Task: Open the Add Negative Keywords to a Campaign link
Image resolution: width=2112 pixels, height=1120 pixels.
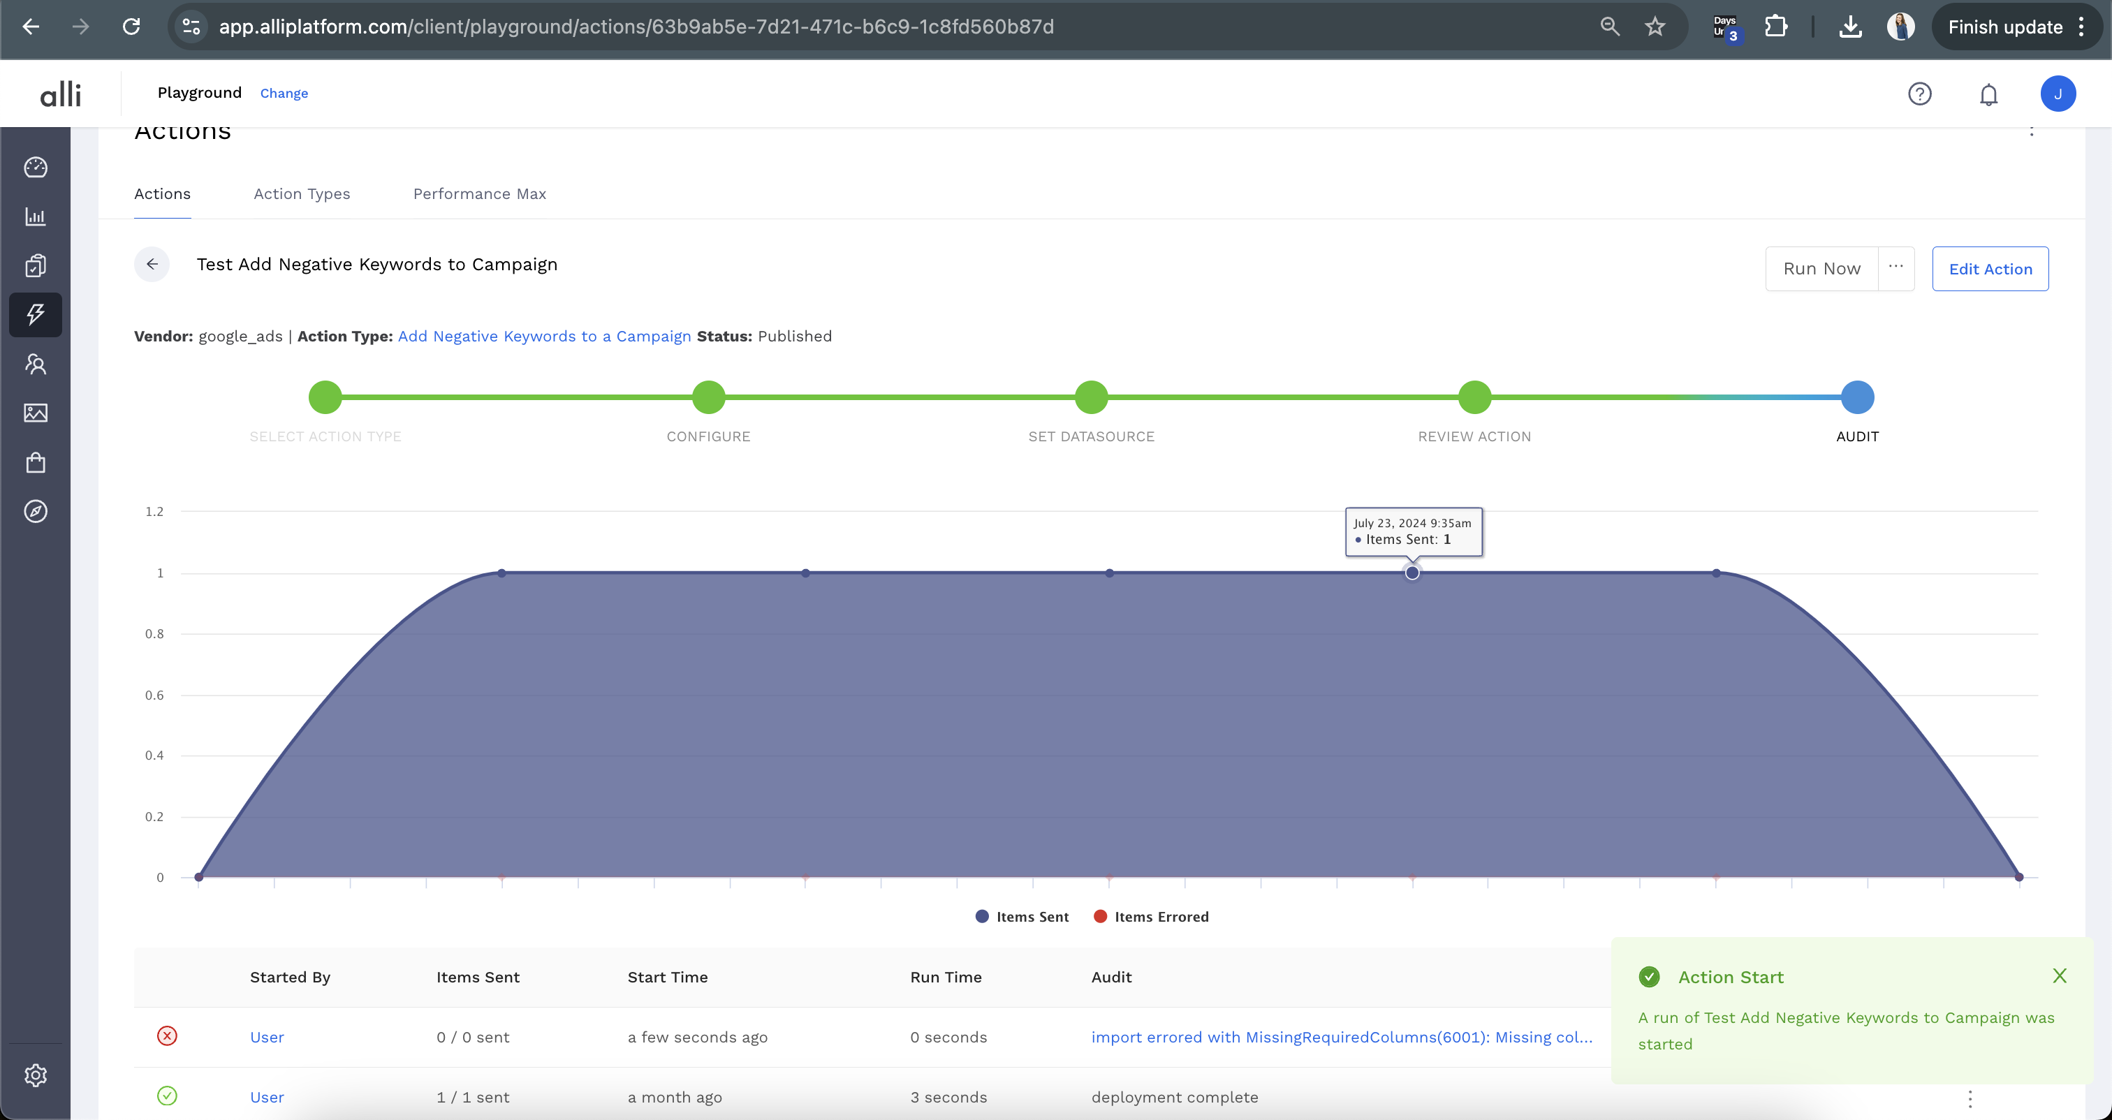Action: [x=544, y=336]
